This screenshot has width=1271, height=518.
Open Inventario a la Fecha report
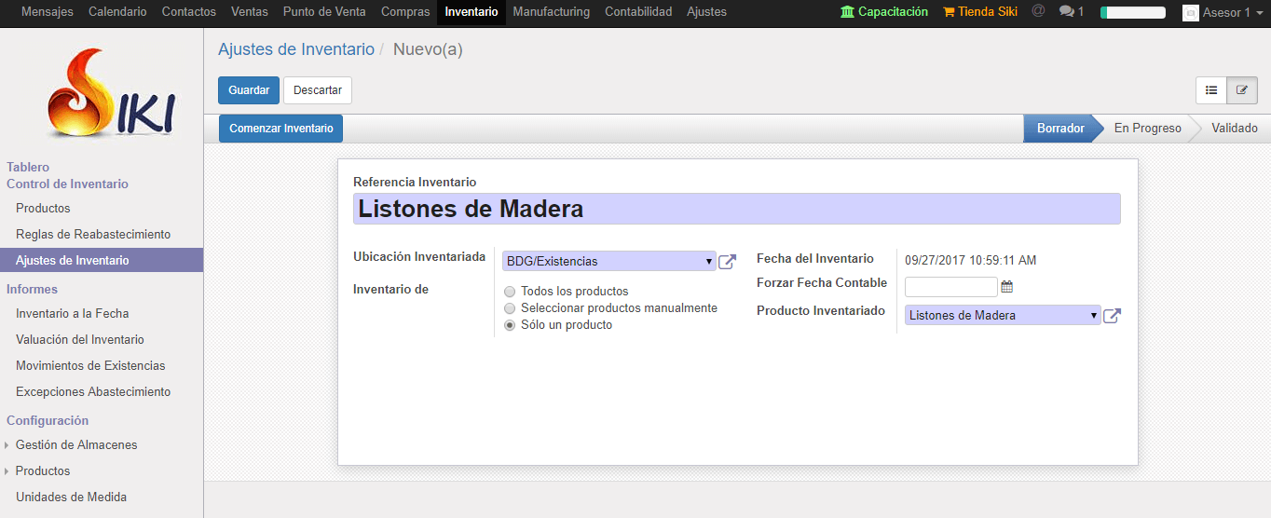pos(73,313)
